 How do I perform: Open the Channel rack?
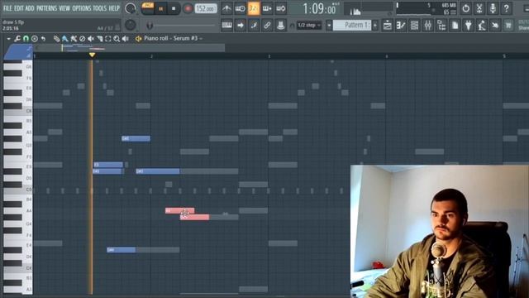point(414,26)
